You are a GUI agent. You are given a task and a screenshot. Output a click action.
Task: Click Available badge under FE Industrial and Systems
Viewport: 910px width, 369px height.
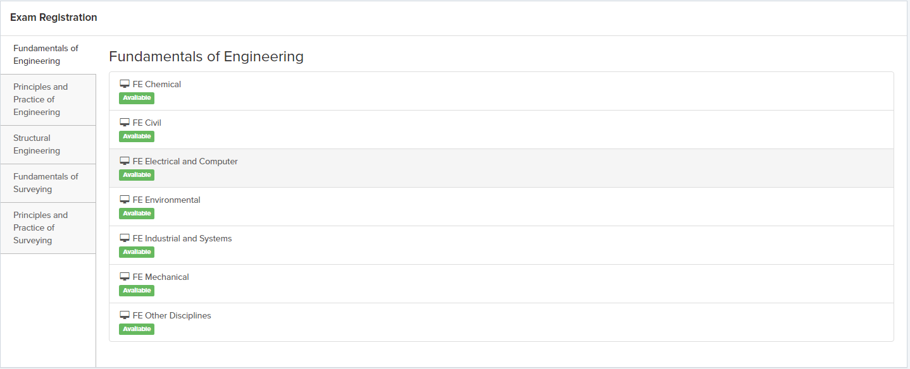point(137,252)
